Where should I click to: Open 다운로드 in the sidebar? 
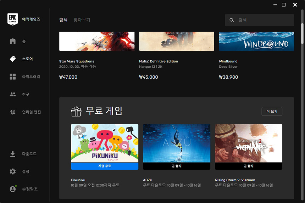29,154
